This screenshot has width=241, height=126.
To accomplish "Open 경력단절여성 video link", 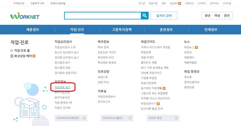I will [x=192, y=82].
